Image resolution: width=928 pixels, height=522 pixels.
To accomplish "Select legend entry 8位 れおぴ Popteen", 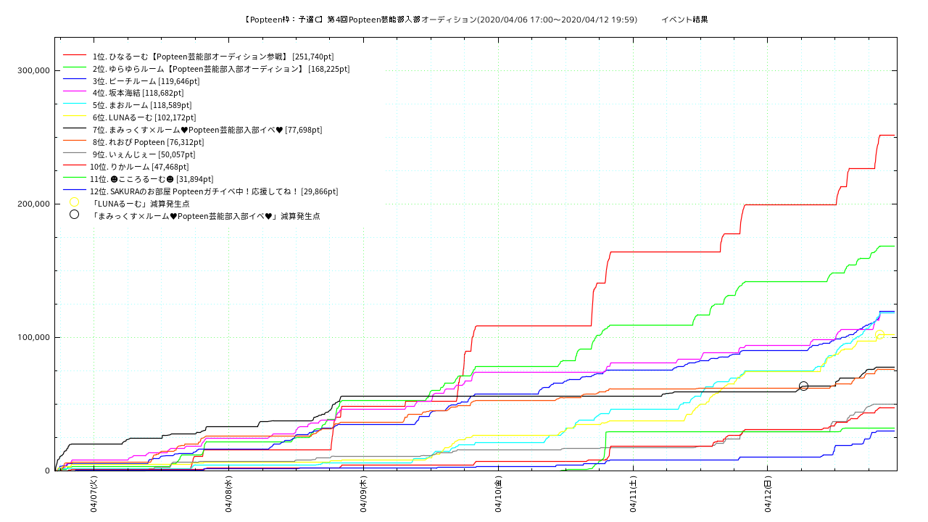I will (x=148, y=142).
